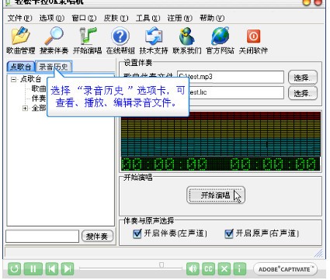The width and height of the screenshot is (330, 280).
Task: Switch to the 点歌台 tab
Action: pos(21,67)
